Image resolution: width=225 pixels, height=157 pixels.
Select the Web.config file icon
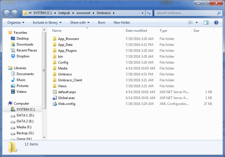coord(55,104)
